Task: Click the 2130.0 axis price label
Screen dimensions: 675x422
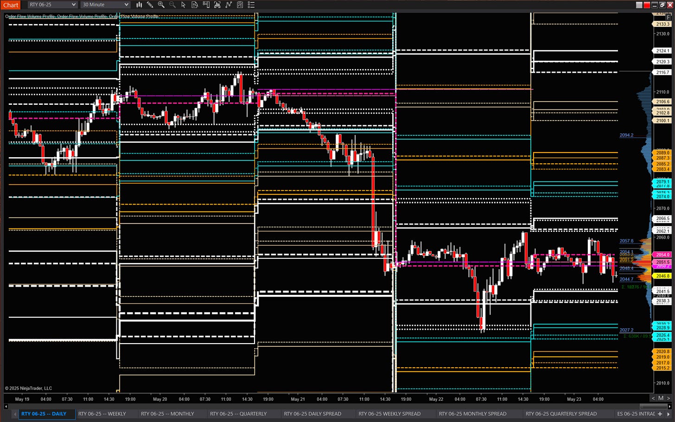Action: tap(663, 33)
